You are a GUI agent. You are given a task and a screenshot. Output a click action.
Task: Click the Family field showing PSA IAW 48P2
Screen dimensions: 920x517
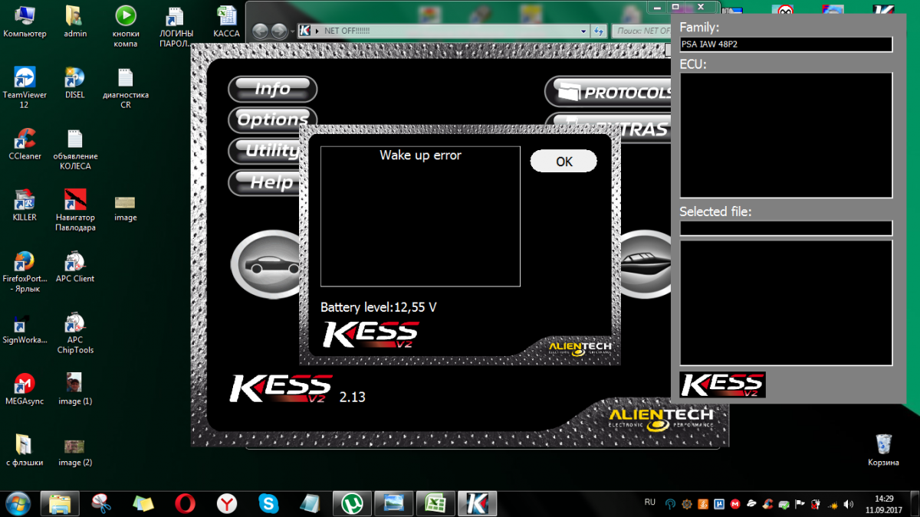coord(786,44)
